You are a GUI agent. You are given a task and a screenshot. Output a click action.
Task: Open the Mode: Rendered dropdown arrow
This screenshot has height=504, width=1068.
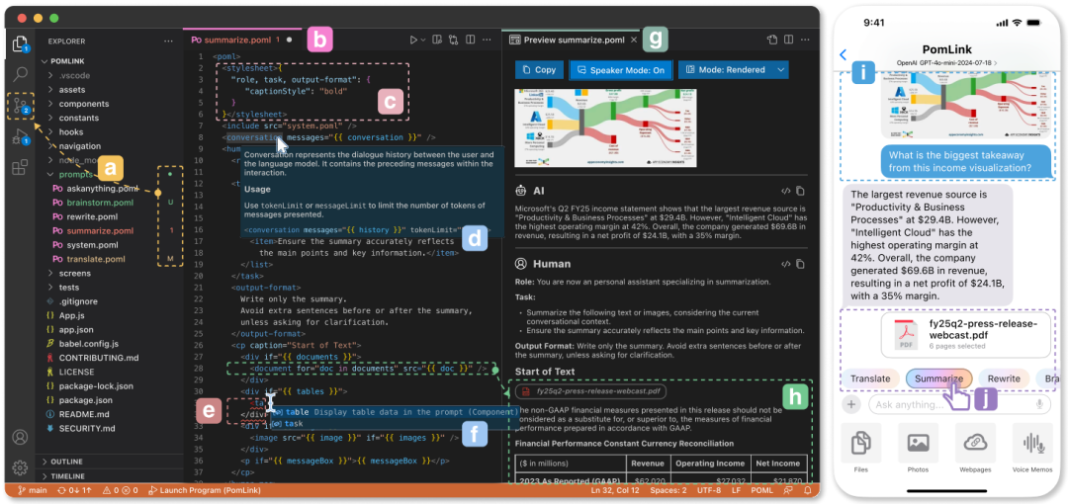[780, 70]
